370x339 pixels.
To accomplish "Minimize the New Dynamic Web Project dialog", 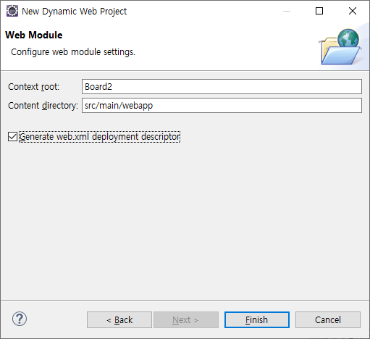I will [x=287, y=11].
